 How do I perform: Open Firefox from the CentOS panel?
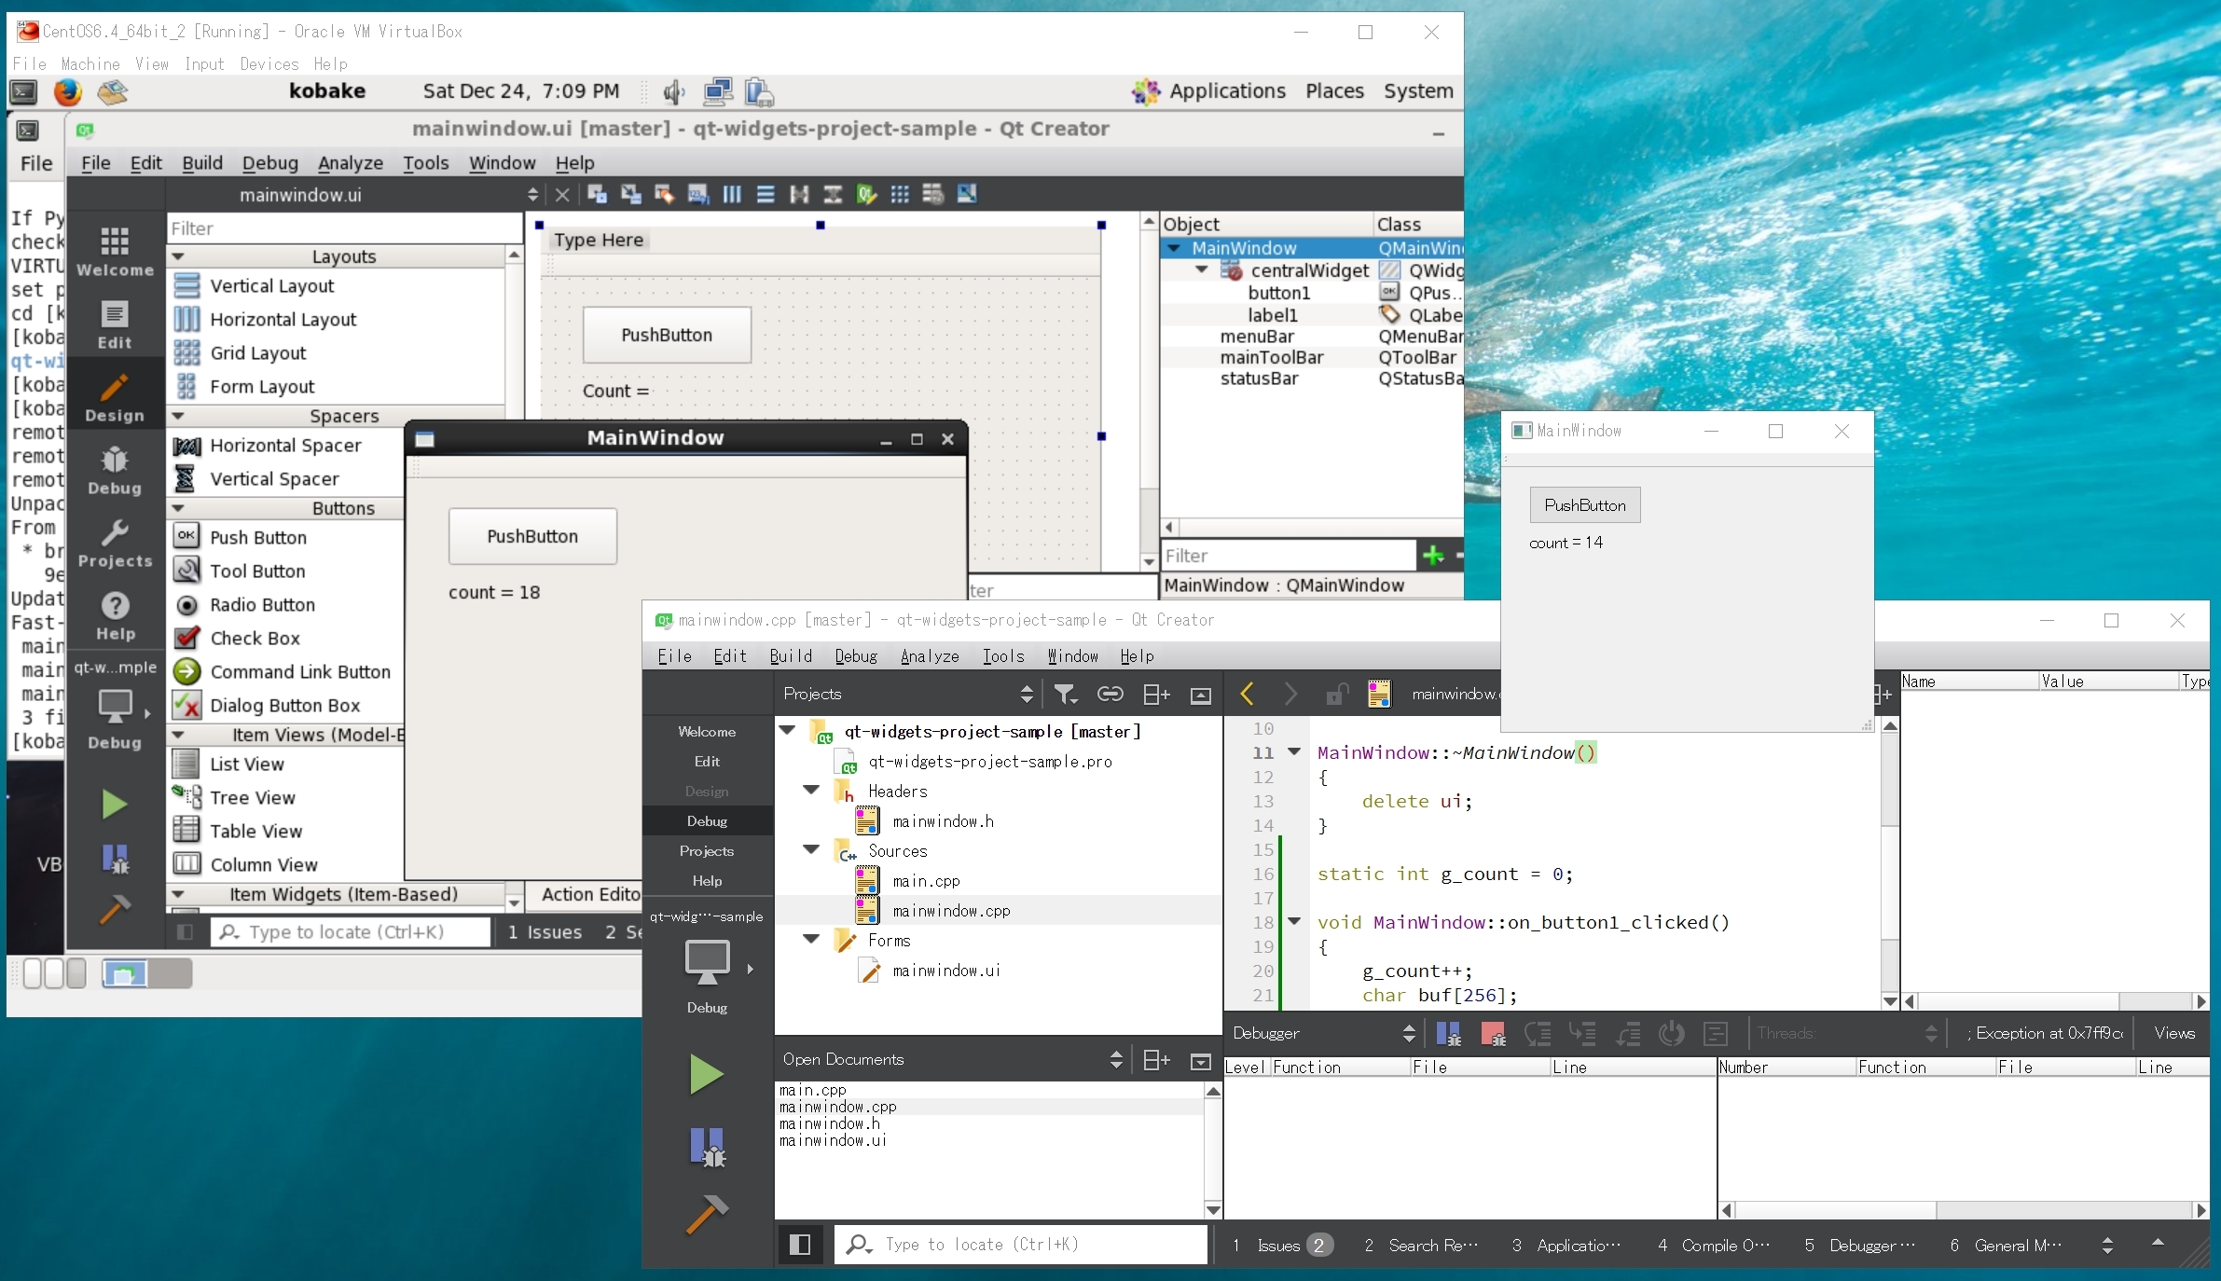pos(67,91)
